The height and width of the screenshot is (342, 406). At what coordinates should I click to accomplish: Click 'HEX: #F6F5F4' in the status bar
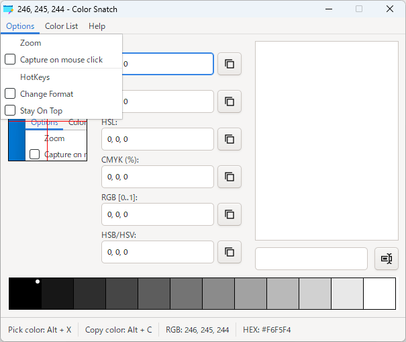pyautogui.click(x=266, y=330)
